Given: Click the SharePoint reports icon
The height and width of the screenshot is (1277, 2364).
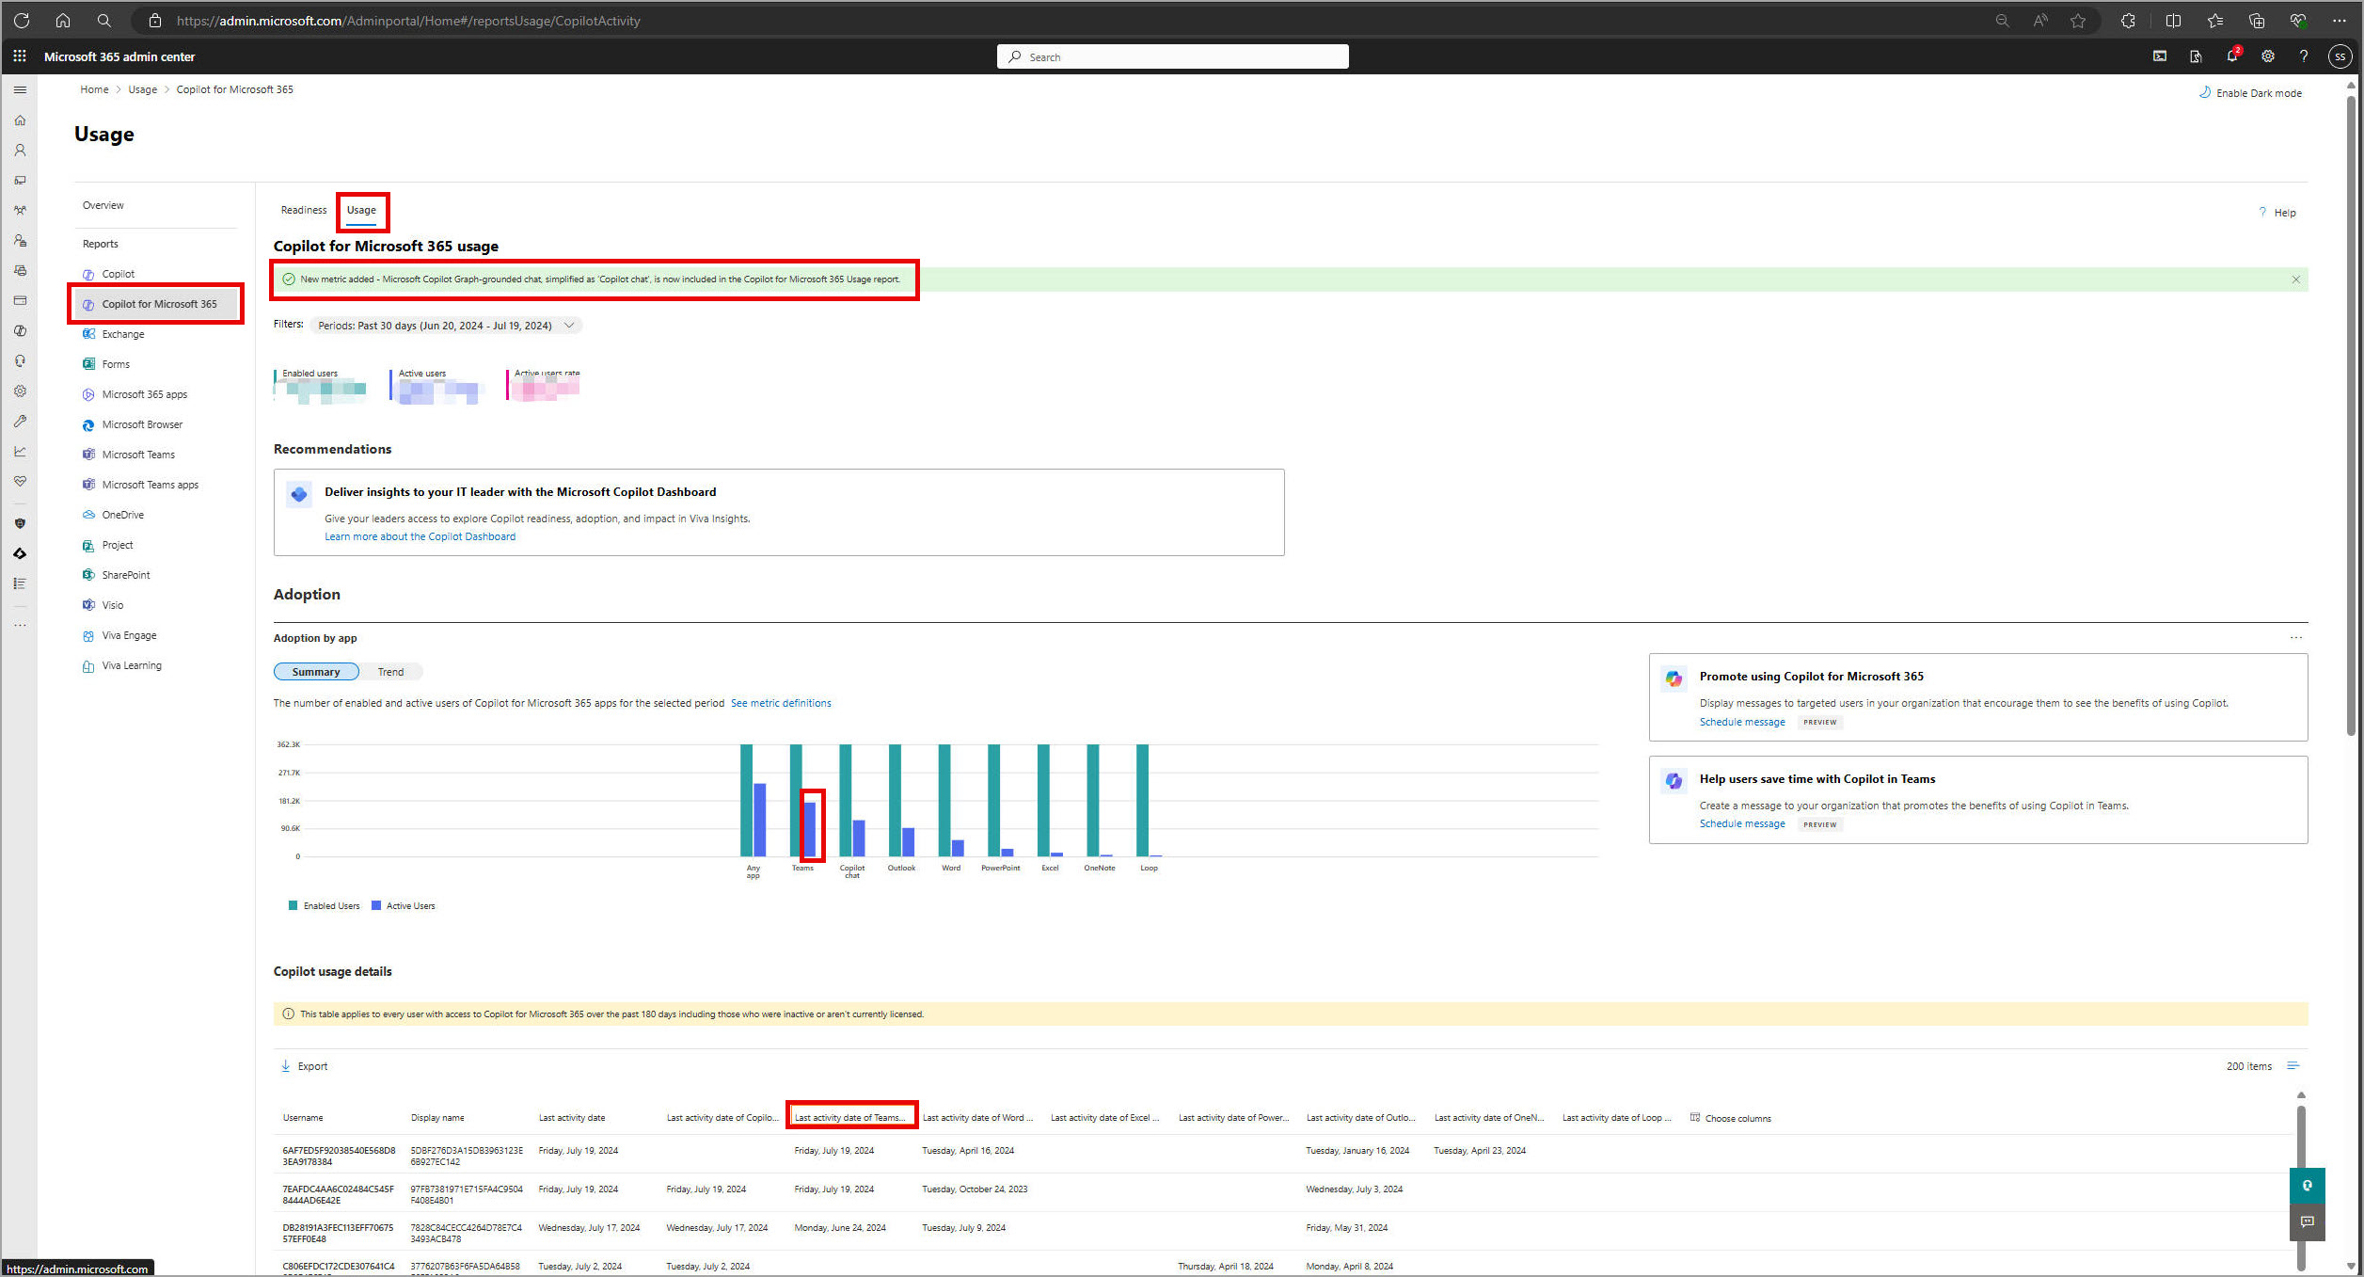Looking at the screenshot, I should (x=88, y=574).
